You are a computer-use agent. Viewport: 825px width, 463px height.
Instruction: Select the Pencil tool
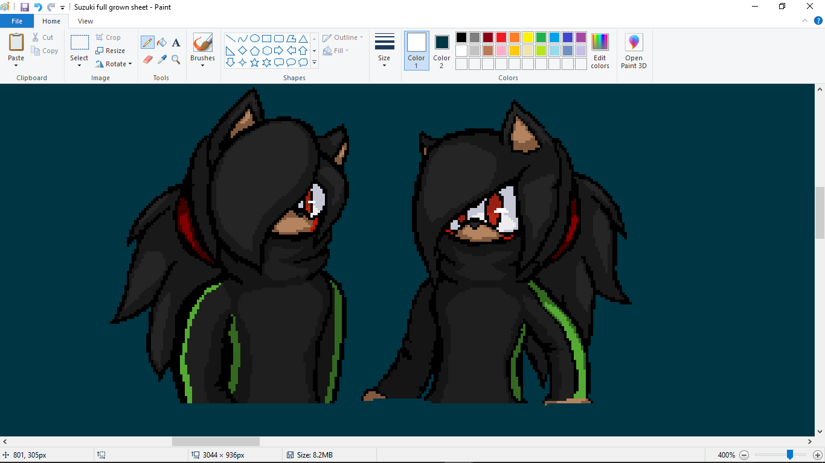click(x=147, y=42)
